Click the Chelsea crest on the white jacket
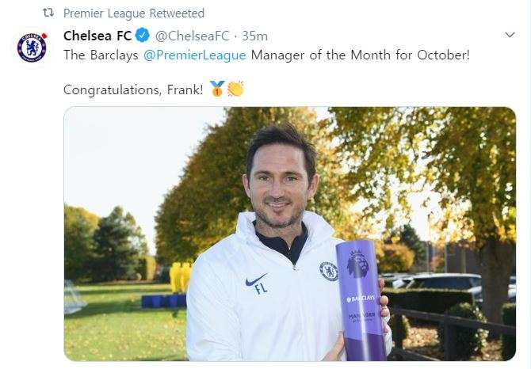This screenshot has width=531, height=369. 328,272
